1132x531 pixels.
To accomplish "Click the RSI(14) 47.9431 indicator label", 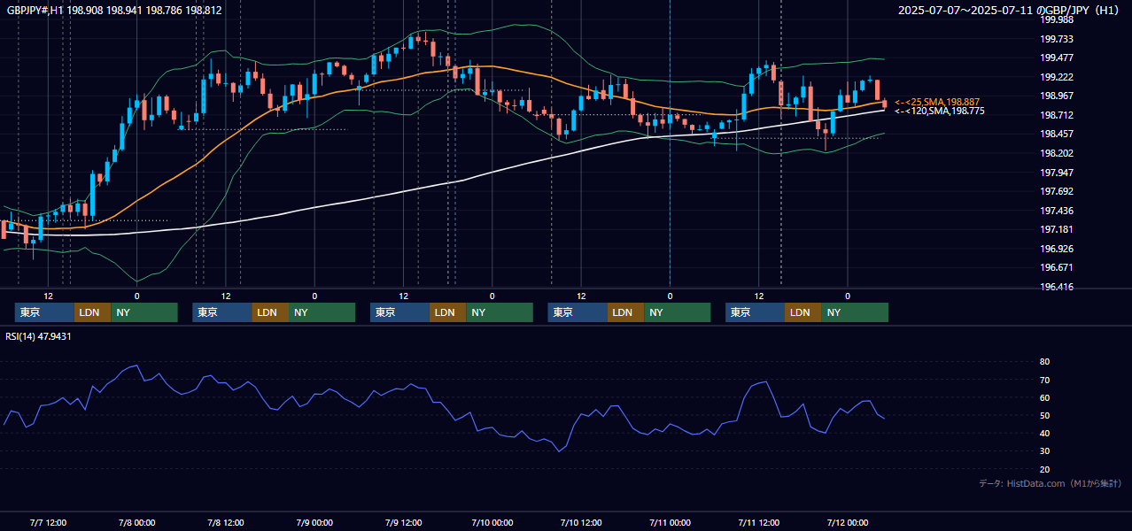I will tap(38, 336).
